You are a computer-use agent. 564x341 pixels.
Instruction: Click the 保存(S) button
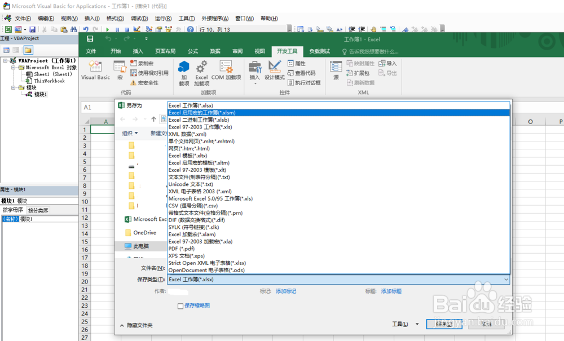444,324
